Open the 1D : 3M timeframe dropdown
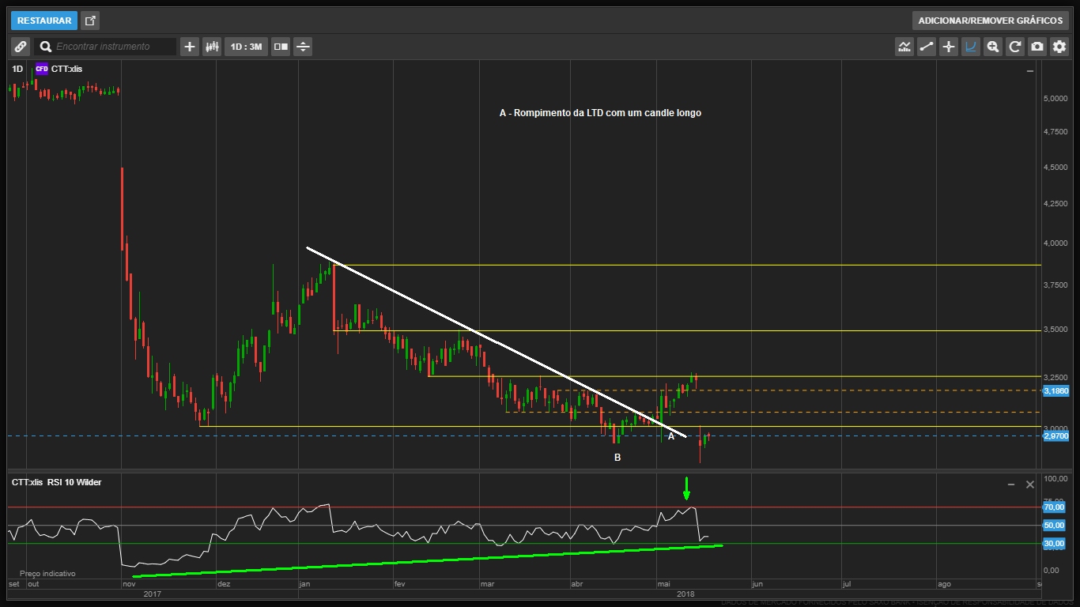This screenshot has width=1080, height=607. tap(246, 47)
